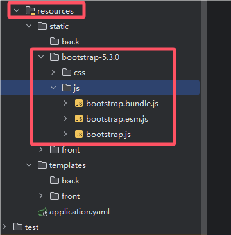The height and width of the screenshot is (235, 231).
Task: Collapse the templates folder chevron
Action: (x=29, y=165)
